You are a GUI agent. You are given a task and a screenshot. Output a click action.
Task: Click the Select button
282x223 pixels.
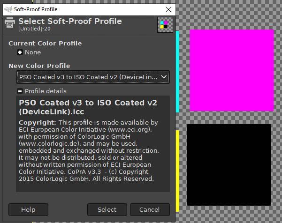107,209
